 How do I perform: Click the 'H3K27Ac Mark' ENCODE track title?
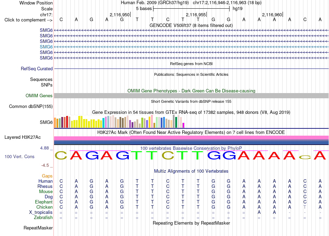tap(191, 133)
